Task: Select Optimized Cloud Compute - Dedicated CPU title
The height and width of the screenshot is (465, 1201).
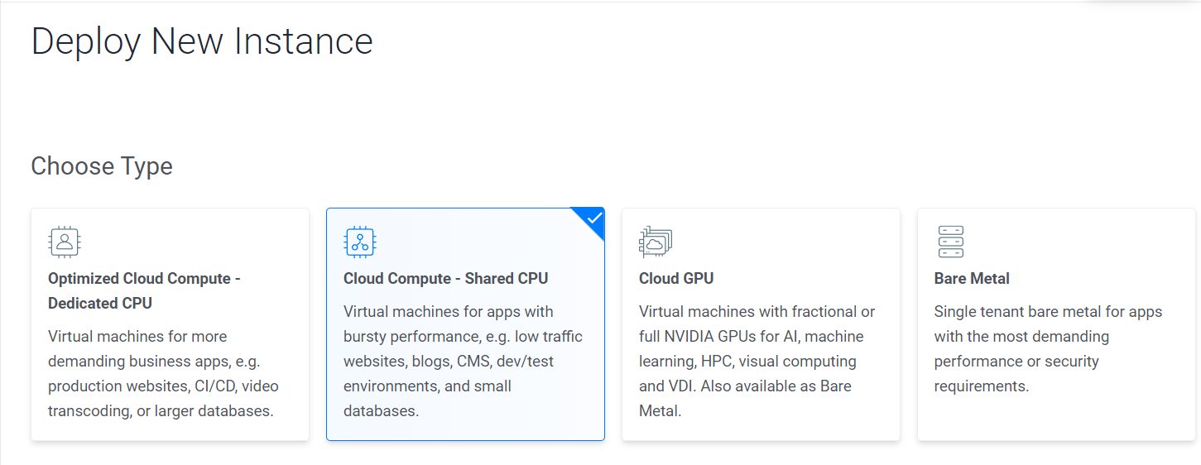Action: [144, 290]
